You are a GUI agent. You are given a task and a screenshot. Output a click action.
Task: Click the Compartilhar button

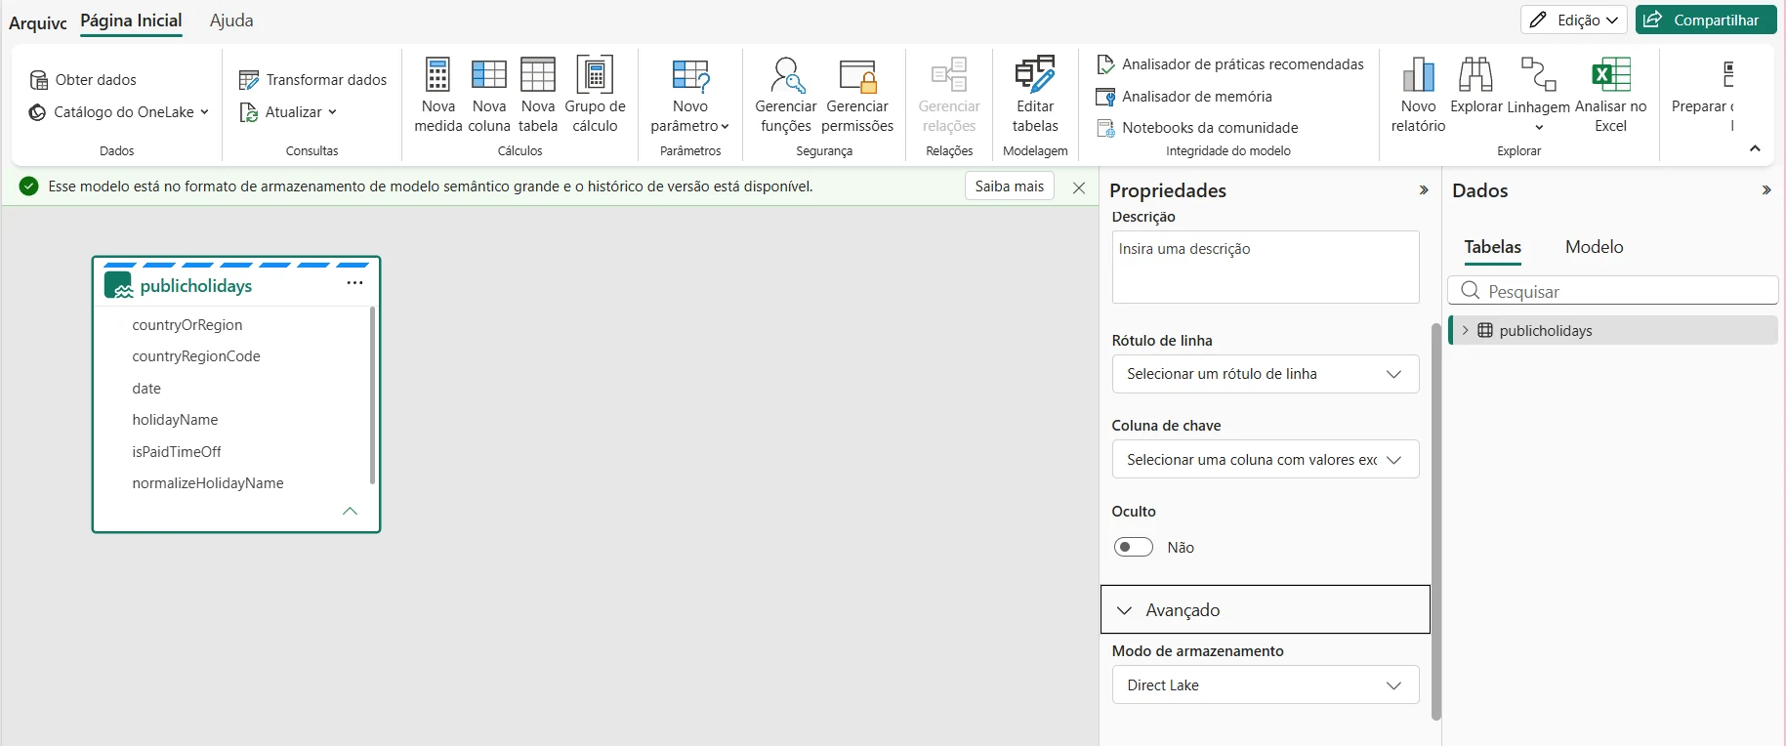(1706, 20)
